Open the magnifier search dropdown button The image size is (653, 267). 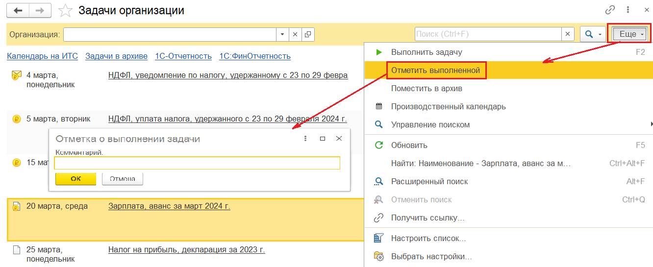click(x=593, y=34)
